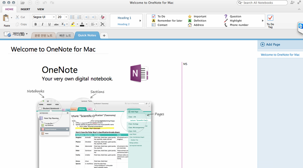Decrease the indent level
Image resolution: width=303 pixels, height=168 pixels.
pyautogui.click(x=87, y=17)
